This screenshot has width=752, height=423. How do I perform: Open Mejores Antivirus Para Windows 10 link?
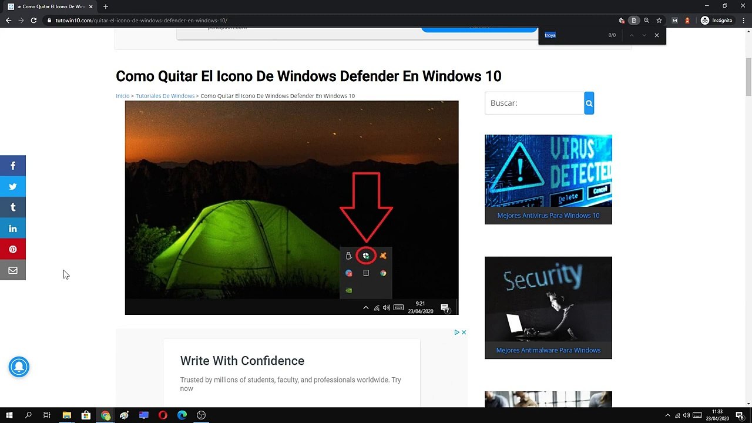(x=548, y=216)
